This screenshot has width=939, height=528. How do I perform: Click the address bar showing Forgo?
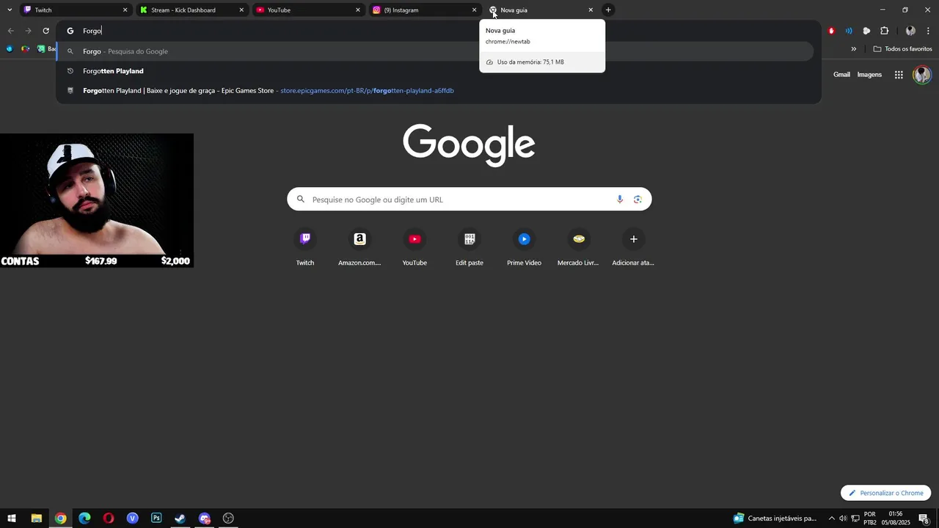click(438, 31)
